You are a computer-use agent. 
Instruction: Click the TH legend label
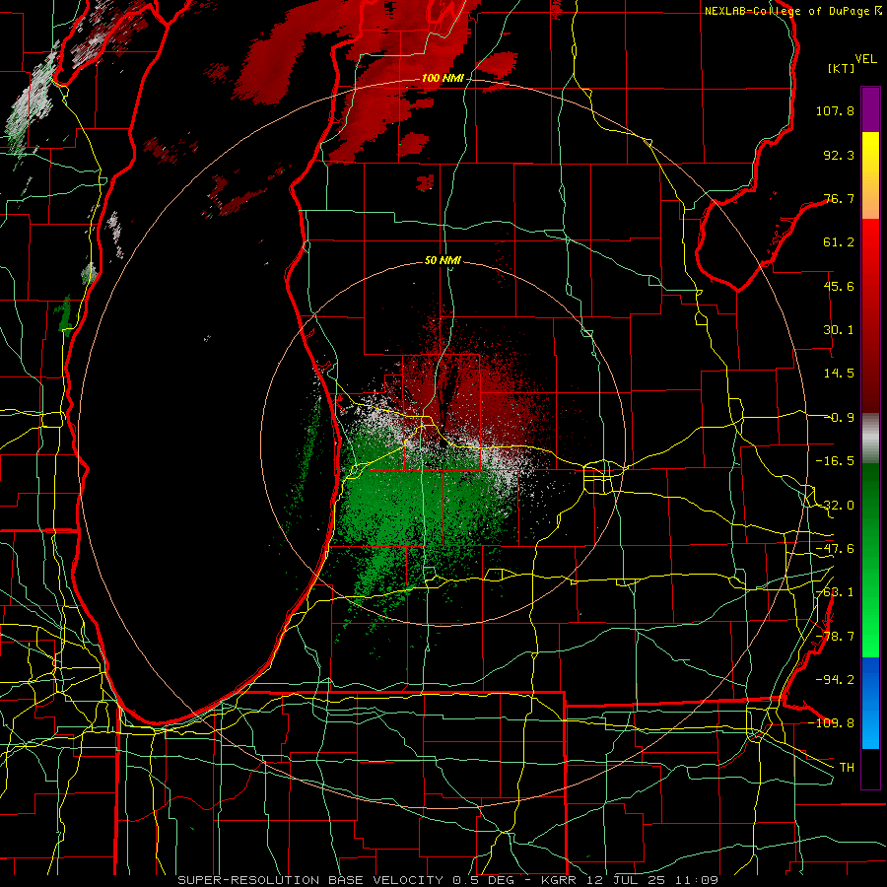[847, 767]
